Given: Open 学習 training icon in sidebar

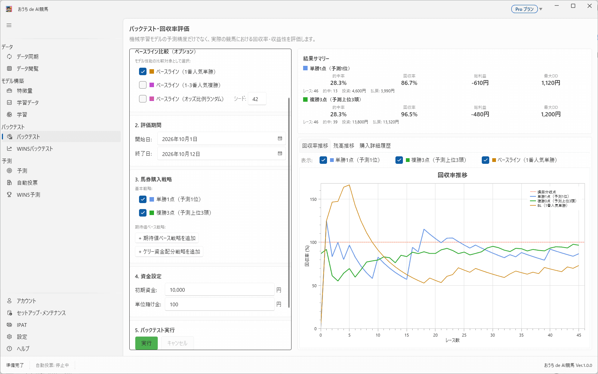Looking at the screenshot, I should [x=9, y=114].
